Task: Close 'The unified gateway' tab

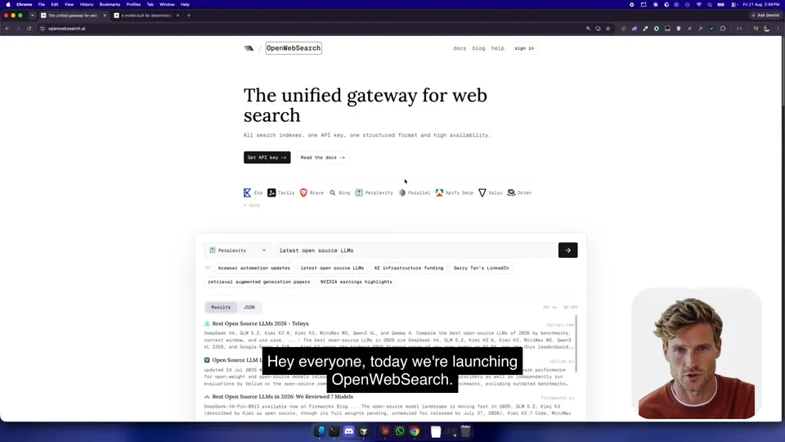Action: (105, 16)
